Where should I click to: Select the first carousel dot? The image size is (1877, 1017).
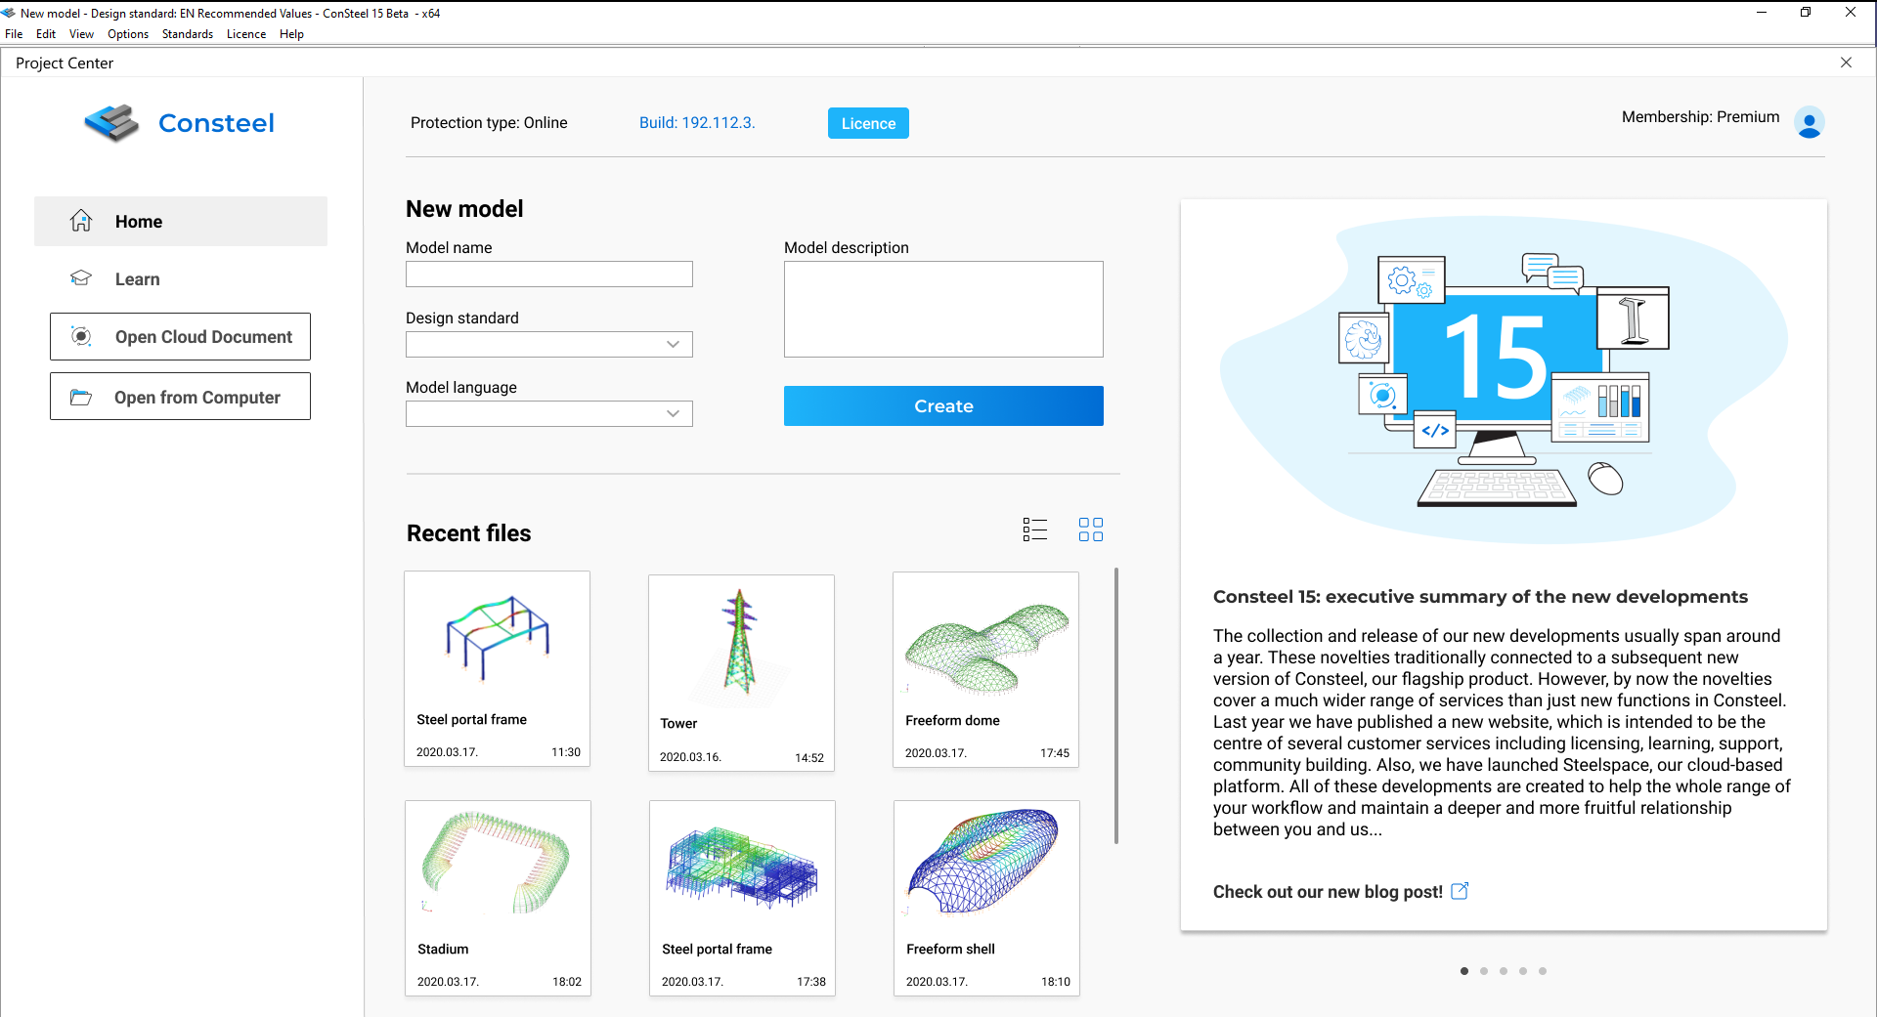coord(1464,971)
